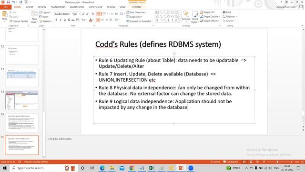Decrease font size with the smaller A

[87, 14]
